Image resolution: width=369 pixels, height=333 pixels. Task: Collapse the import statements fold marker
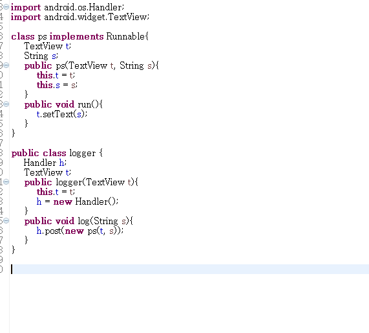point(6,7)
